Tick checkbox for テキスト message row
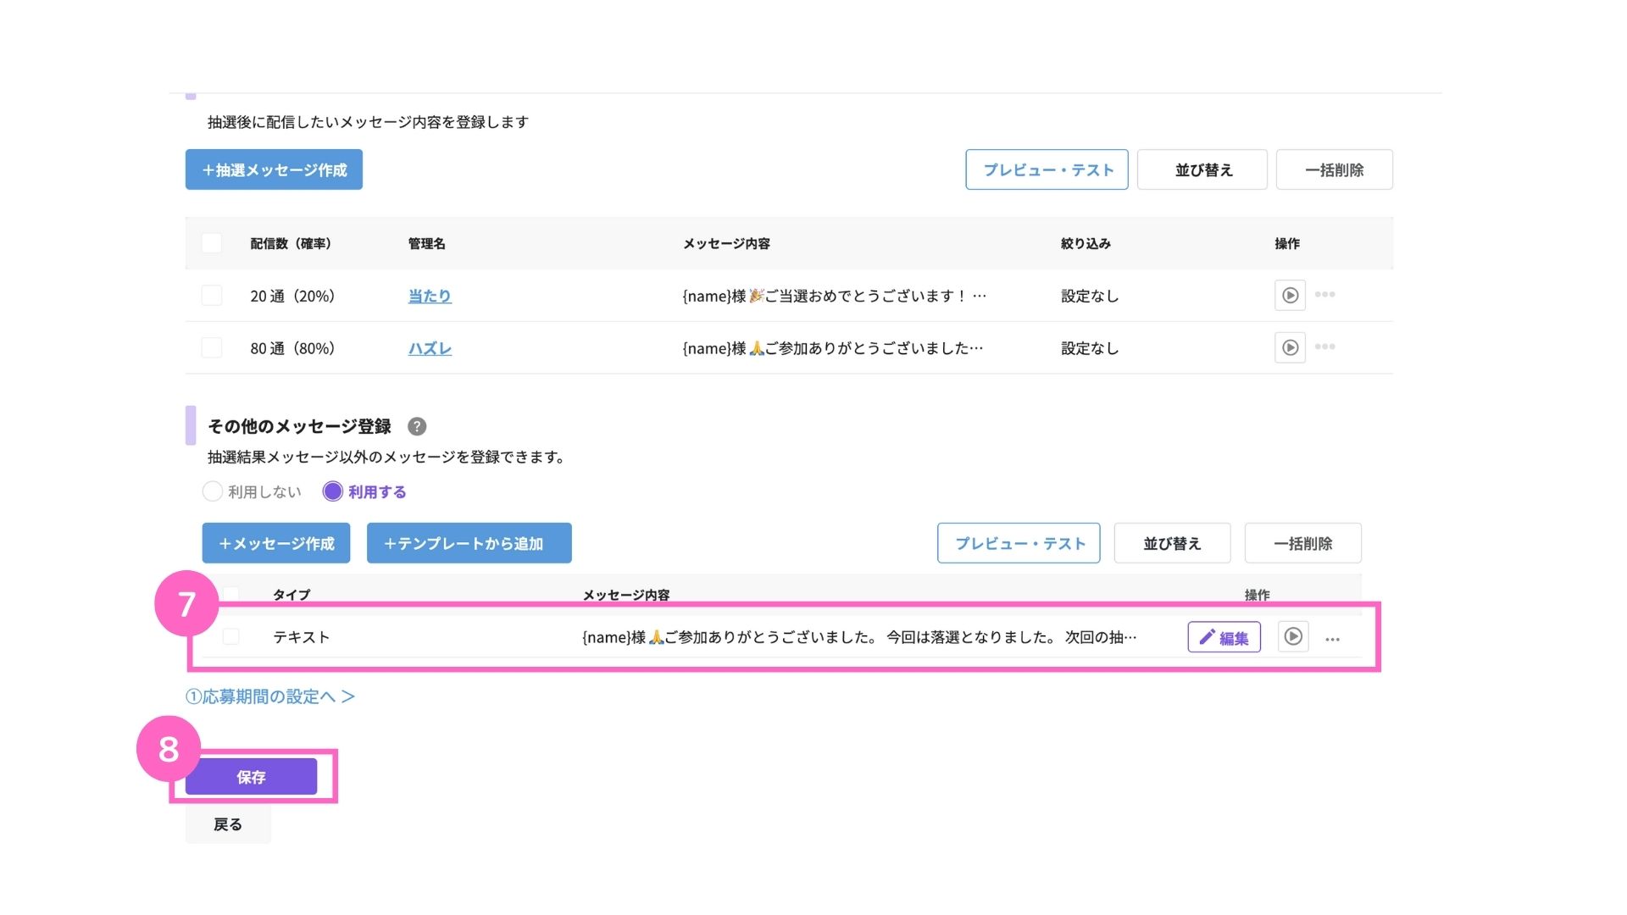This screenshot has width=1627, height=915. coord(230,636)
